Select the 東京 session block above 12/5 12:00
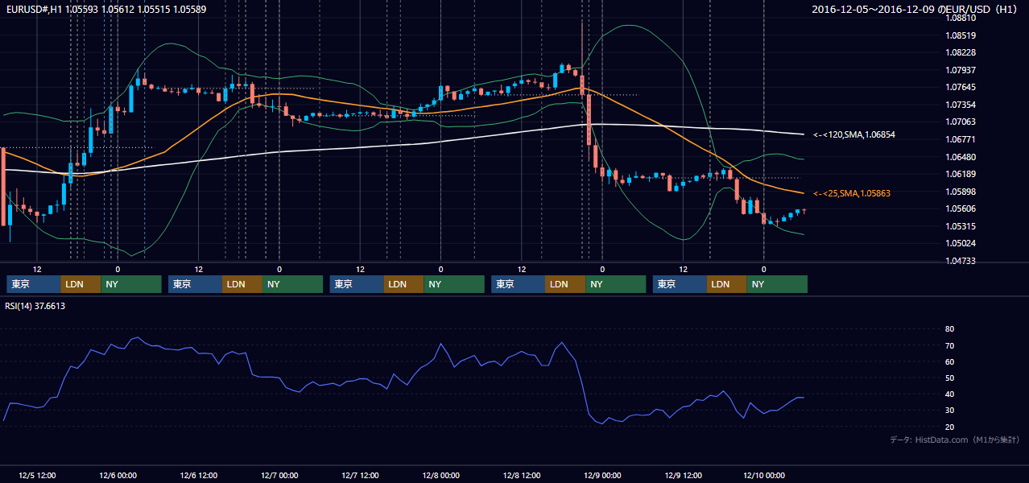Viewport: 1029px width, 483px height. (34, 284)
